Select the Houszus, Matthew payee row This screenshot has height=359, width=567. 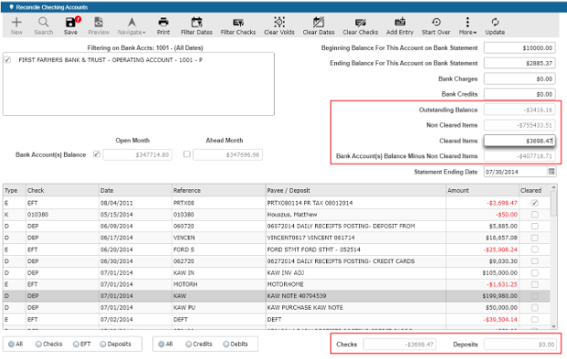coord(277,215)
